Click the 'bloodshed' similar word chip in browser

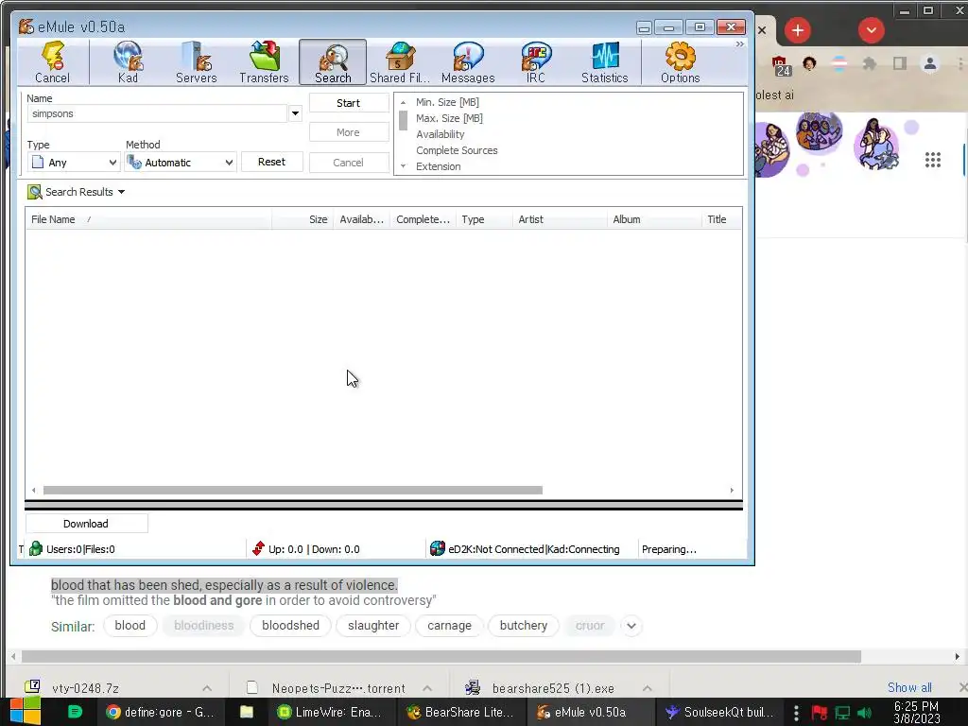pyautogui.click(x=291, y=626)
